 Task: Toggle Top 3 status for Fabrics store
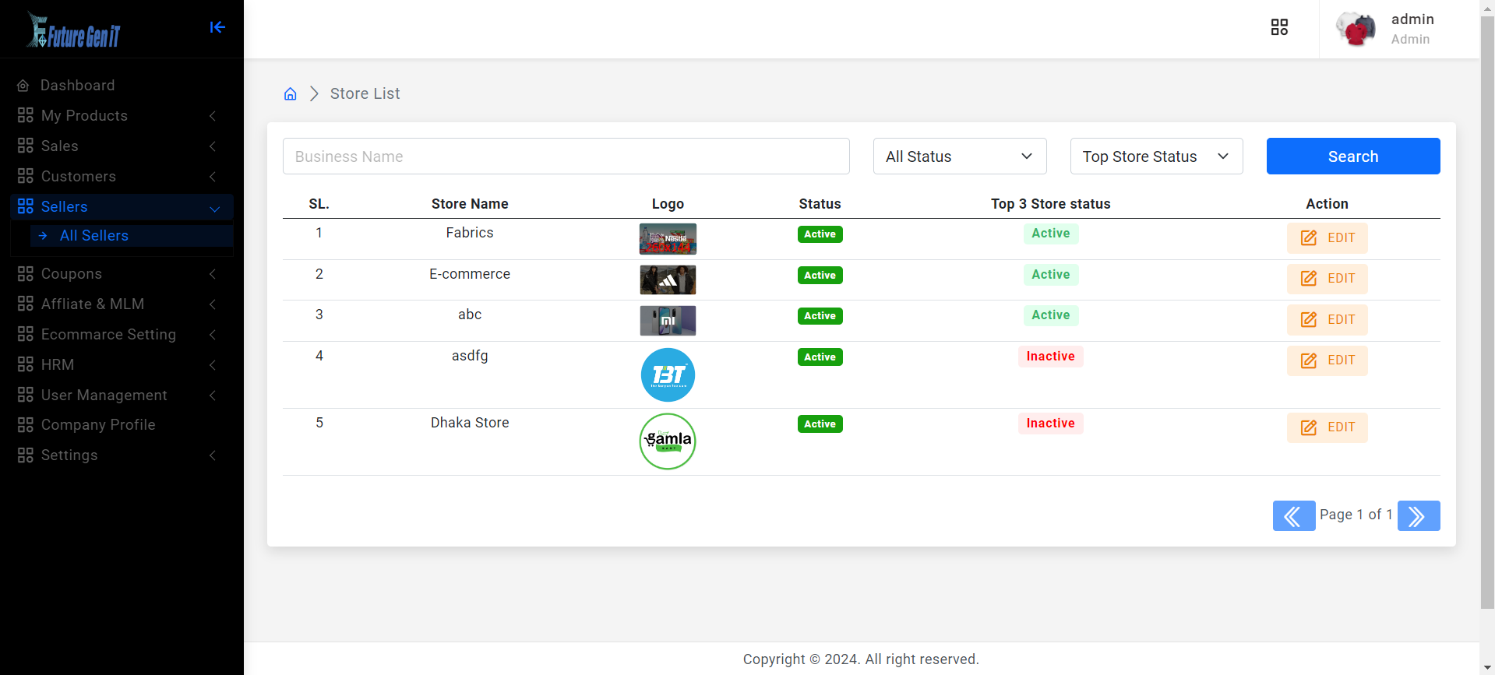click(1050, 234)
